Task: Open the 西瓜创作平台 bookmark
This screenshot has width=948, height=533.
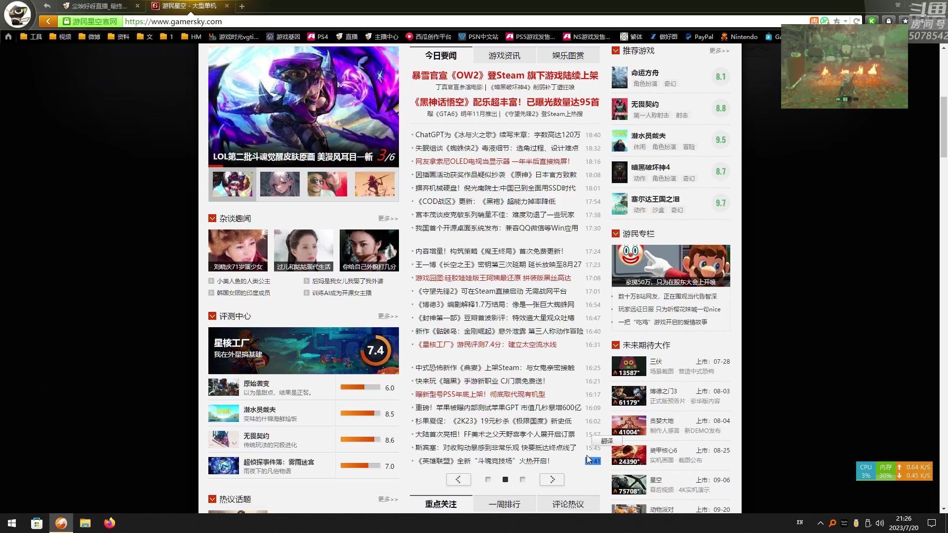Action: pyautogui.click(x=428, y=37)
